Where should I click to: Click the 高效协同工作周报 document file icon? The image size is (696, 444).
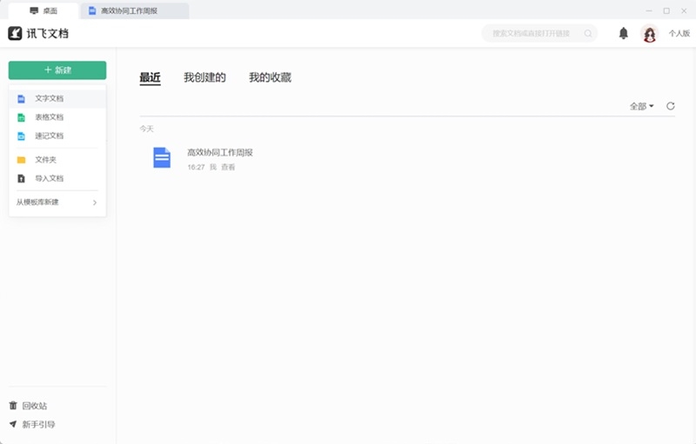(162, 158)
